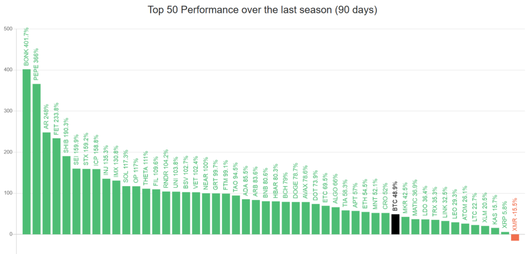Select the ADA 85.5% bar

coord(246,217)
